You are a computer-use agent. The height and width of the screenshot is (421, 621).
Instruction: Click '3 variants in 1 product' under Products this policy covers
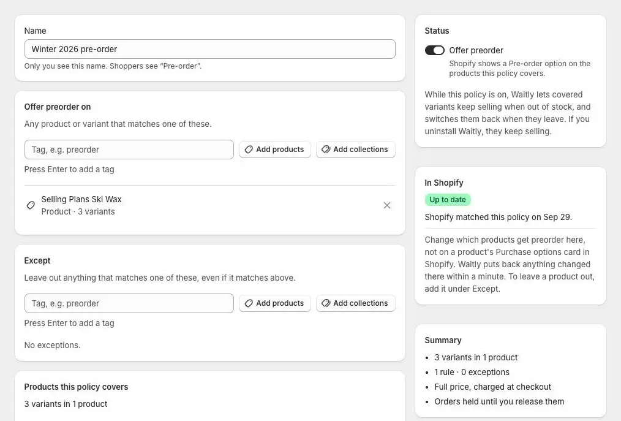66,404
